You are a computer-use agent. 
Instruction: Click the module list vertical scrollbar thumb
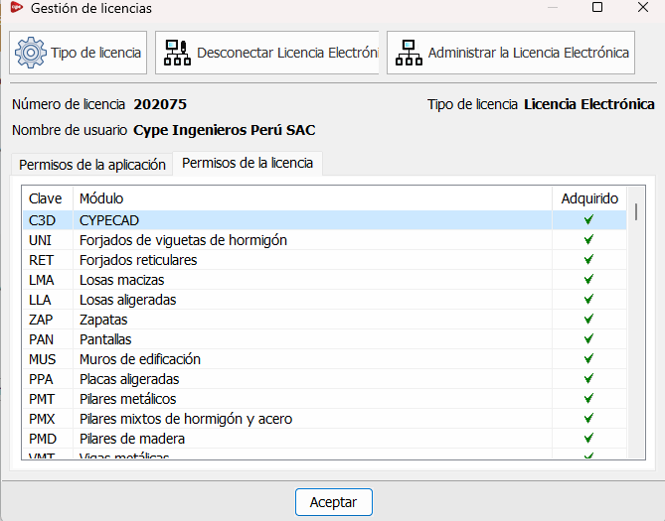tap(636, 211)
